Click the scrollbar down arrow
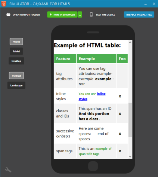The width and height of the screenshot is (158, 177). point(130,157)
